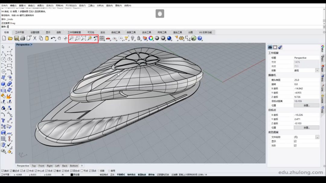Toggle the 最近点 osnap checkbox
The height and width of the screenshot is (183, 326).
pyautogui.click(x=11, y=171)
